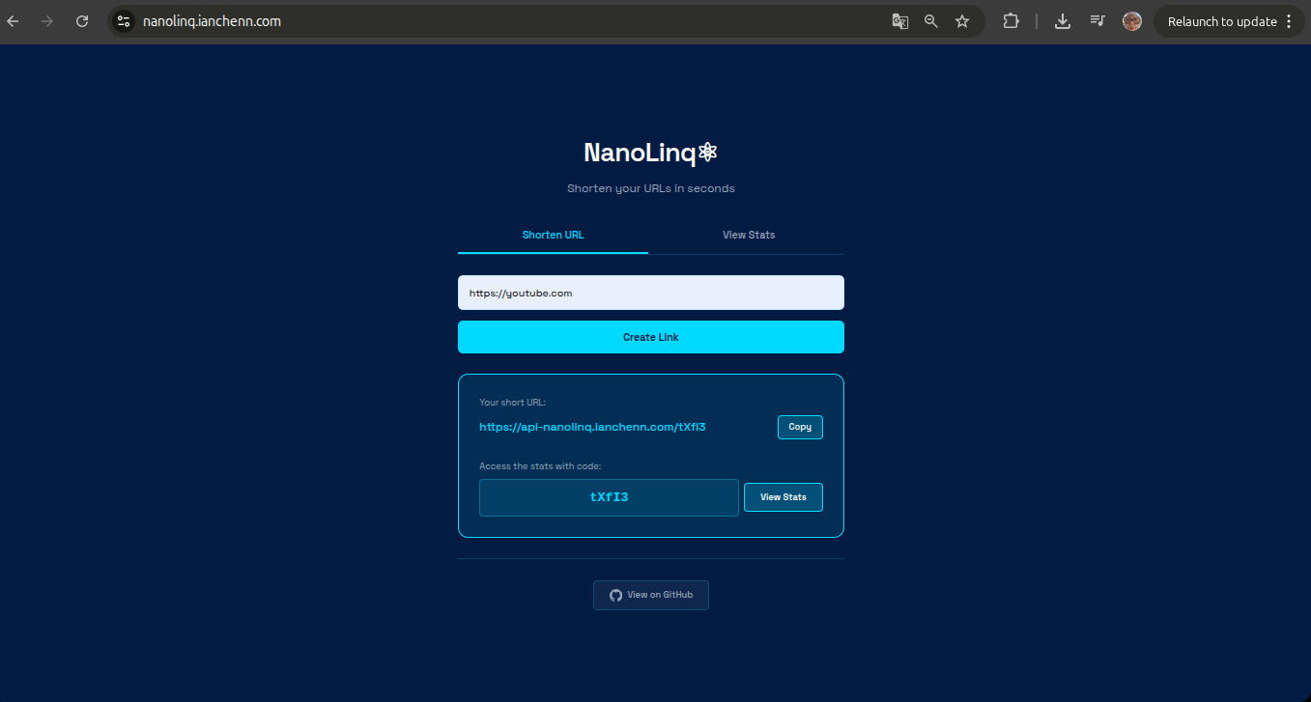Screen dimensions: 1311x702
Task: Open the browser extensions puzzle icon
Action: [1011, 21]
